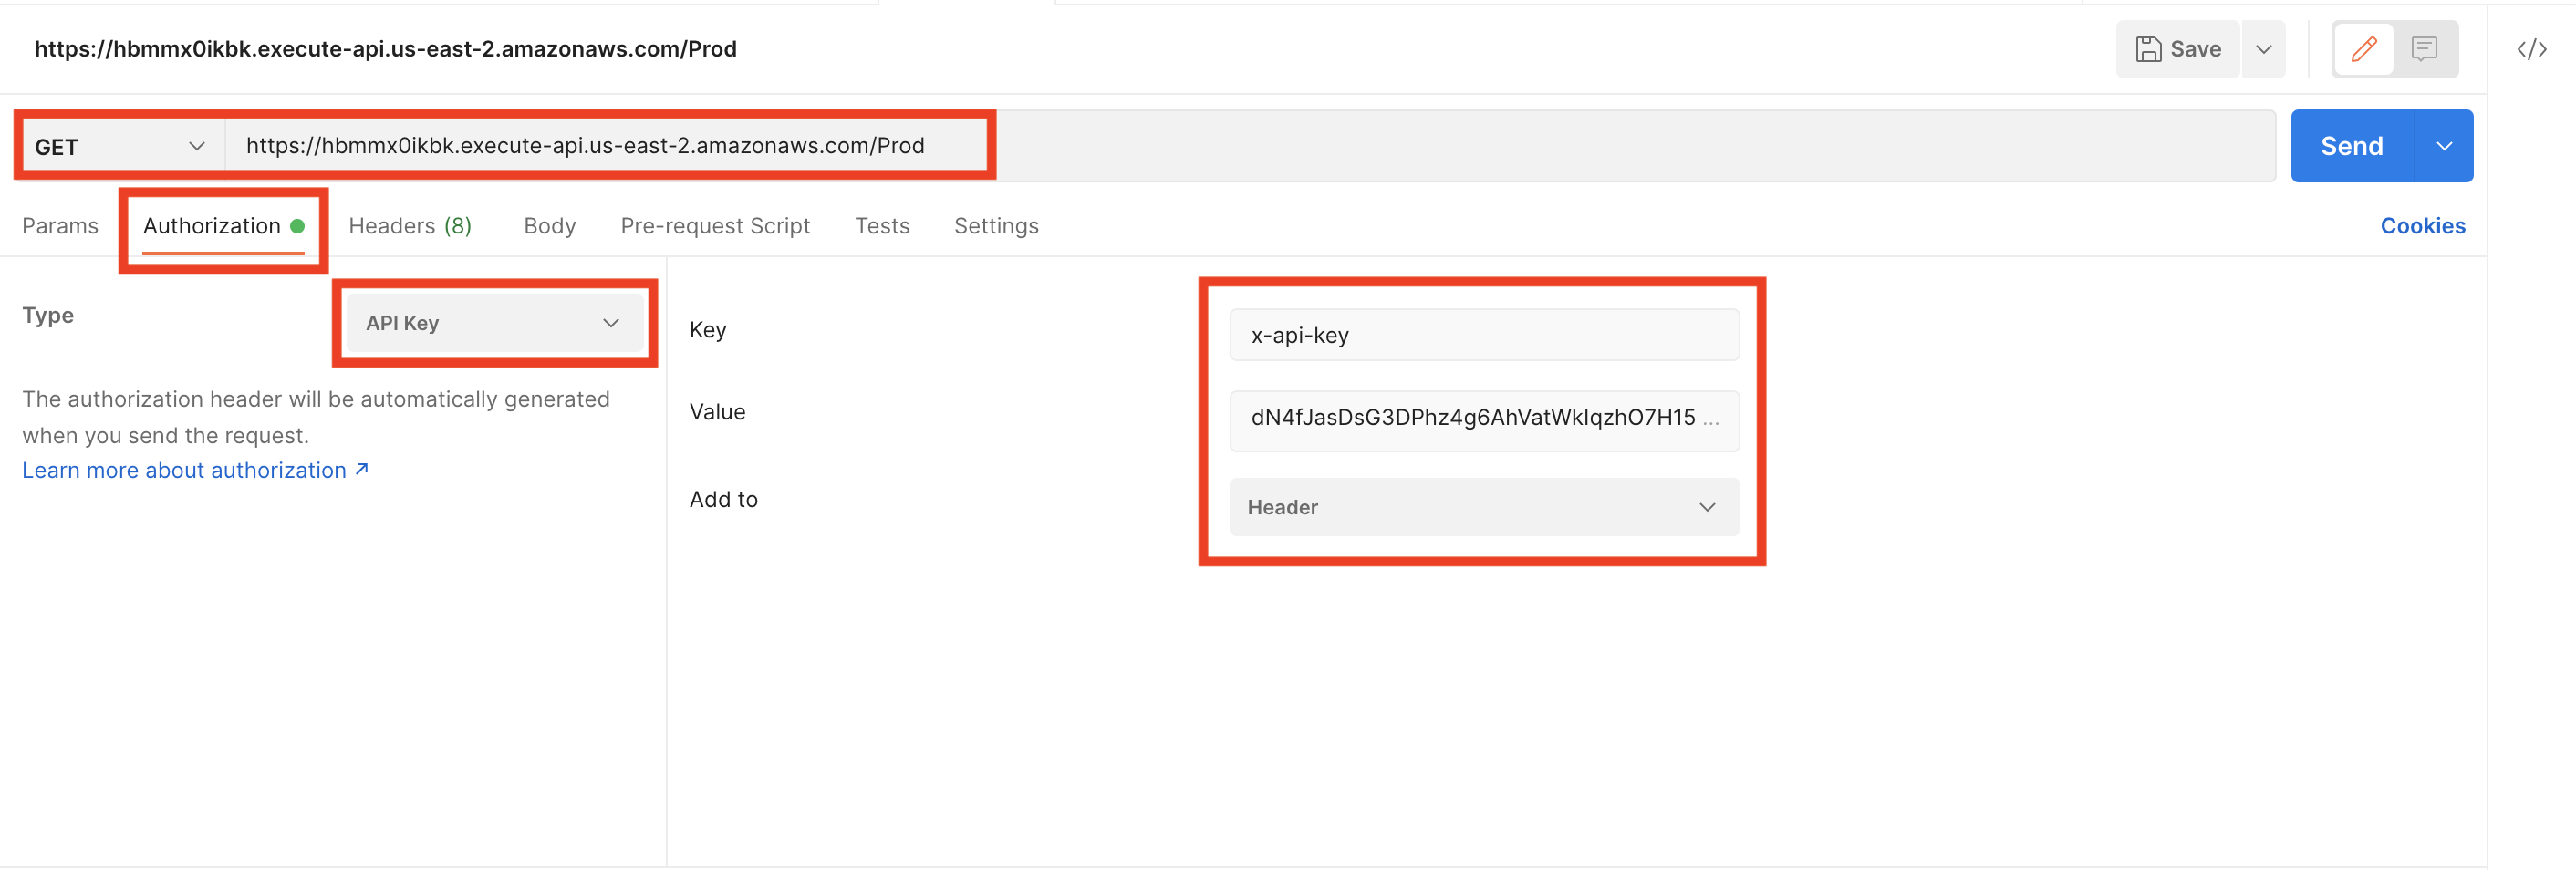Open the Cookies link
Viewport: 2576px width, 870px height.
click(2422, 226)
